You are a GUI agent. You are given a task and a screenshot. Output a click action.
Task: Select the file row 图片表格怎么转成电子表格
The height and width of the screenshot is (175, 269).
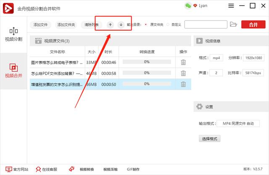pos(110,62)
